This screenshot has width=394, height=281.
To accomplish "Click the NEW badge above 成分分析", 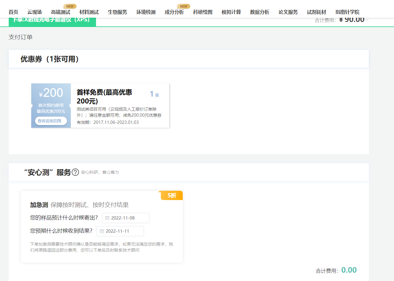I will click(183, 6).
